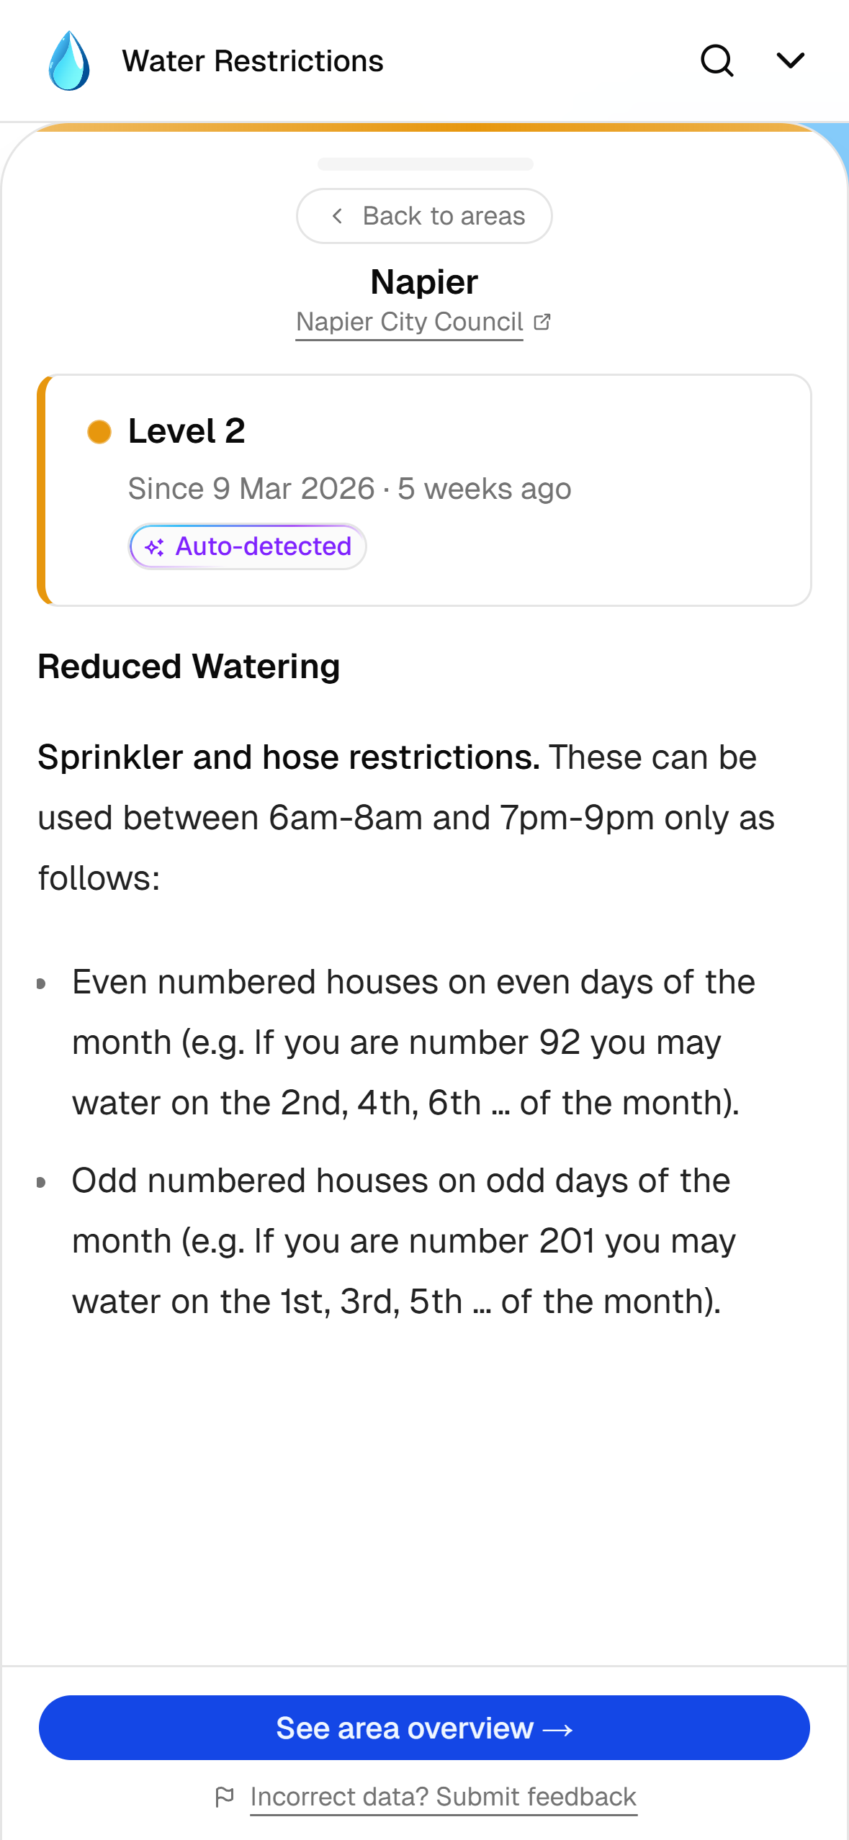849x1840 pixels.
Task: Click the water drop logo icon
Action: [x=69, y=61]
